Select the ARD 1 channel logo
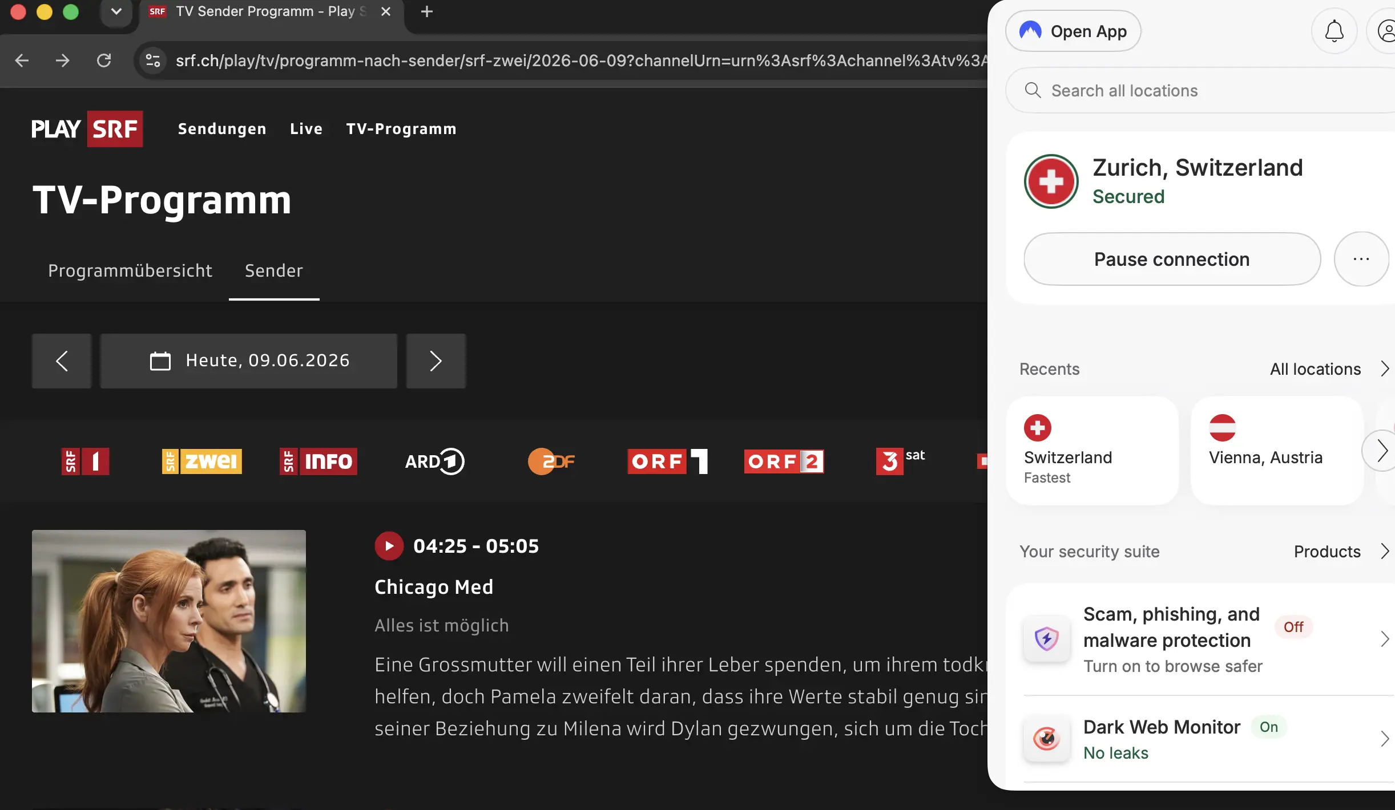 (x=435, y=461)
